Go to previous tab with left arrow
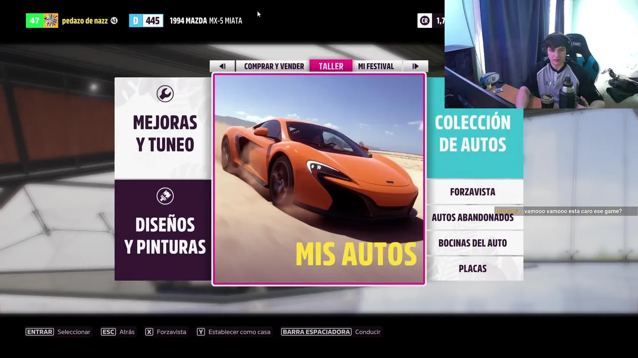Screen dimensions: 638x358 pyautogui.click(x=222, y=66)
